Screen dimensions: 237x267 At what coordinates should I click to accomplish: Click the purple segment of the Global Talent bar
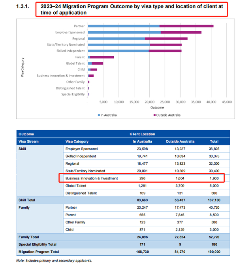pyautogui.click(x=98, y=63)
